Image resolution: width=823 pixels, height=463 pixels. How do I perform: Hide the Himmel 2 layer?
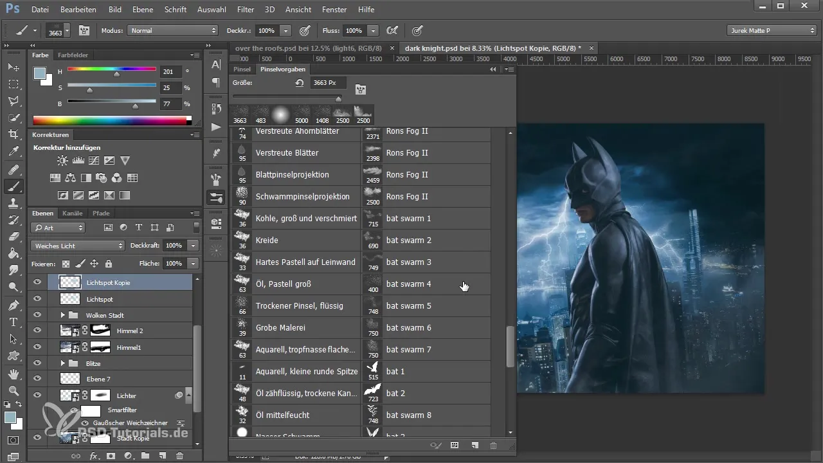click(37, 331)
